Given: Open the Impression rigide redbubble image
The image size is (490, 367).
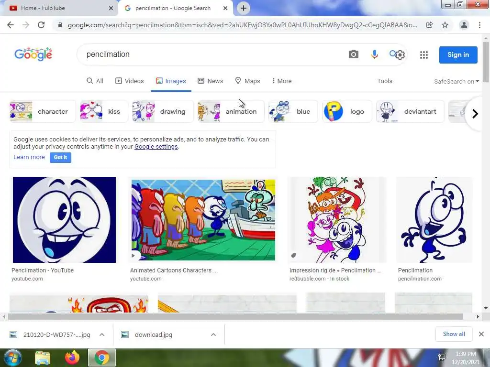Looking at the screenshot, I should click(337, 220).
